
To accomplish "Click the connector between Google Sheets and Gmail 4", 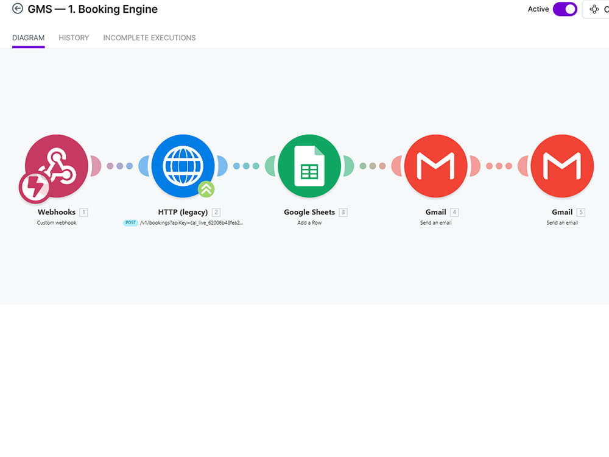I will pyautogui.click(x=373, y=166).
